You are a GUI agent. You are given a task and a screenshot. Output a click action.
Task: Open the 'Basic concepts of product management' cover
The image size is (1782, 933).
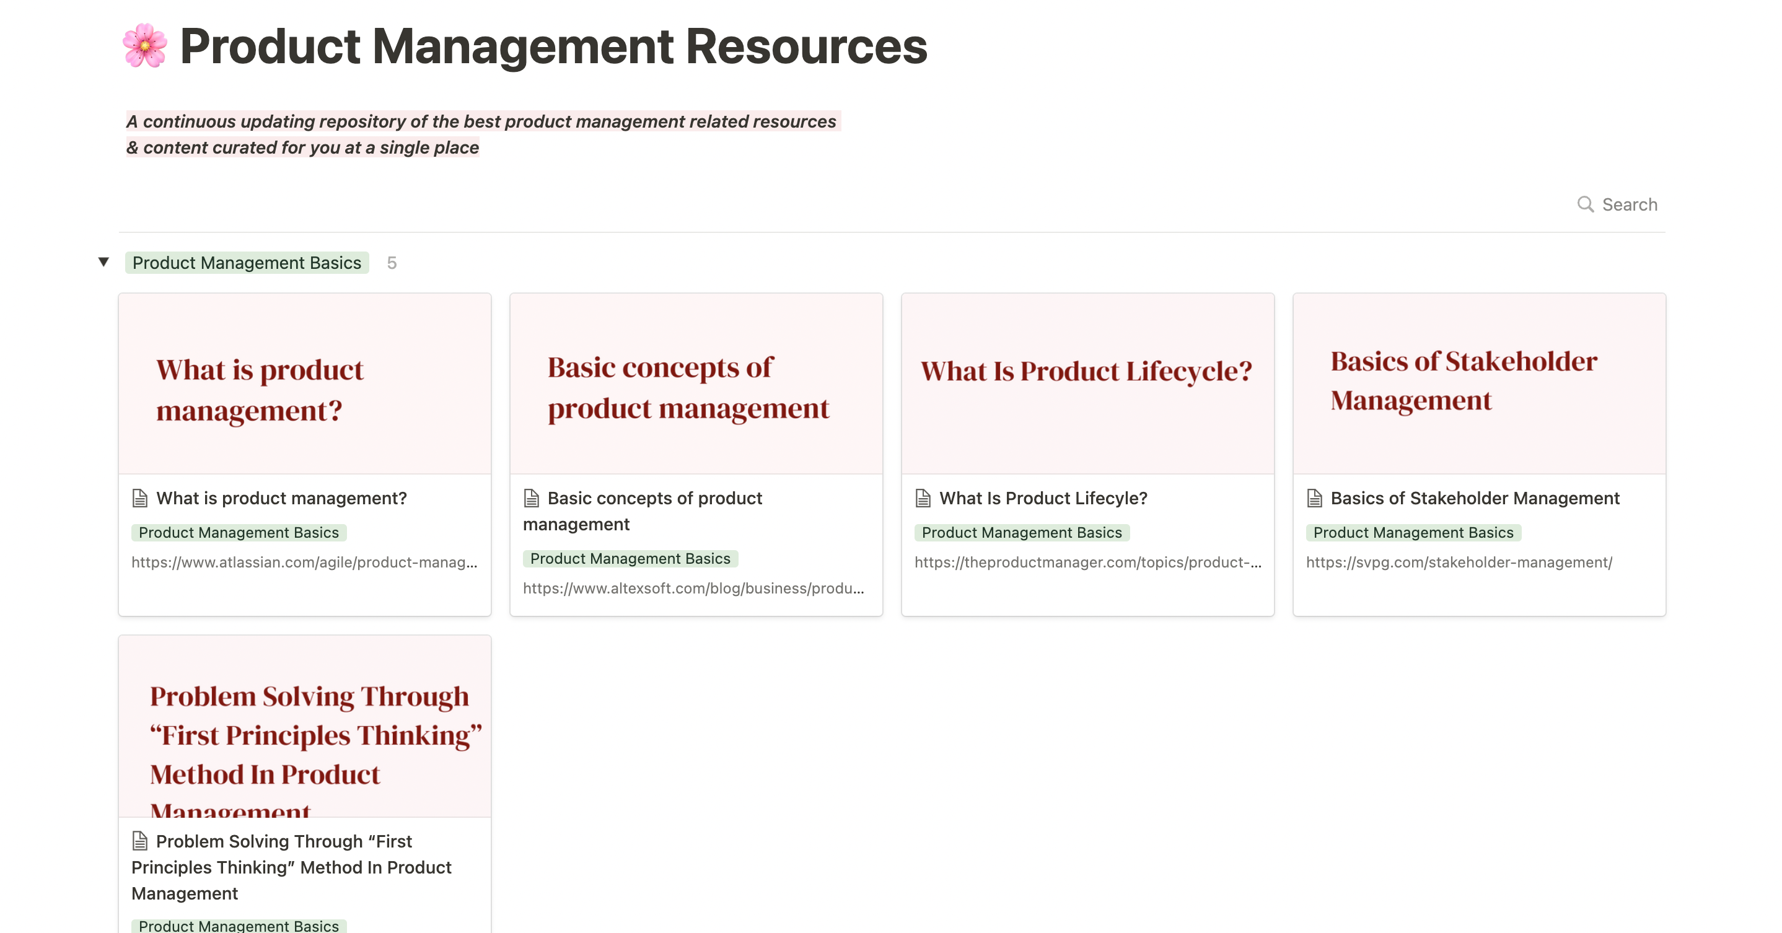click(696, 384)
